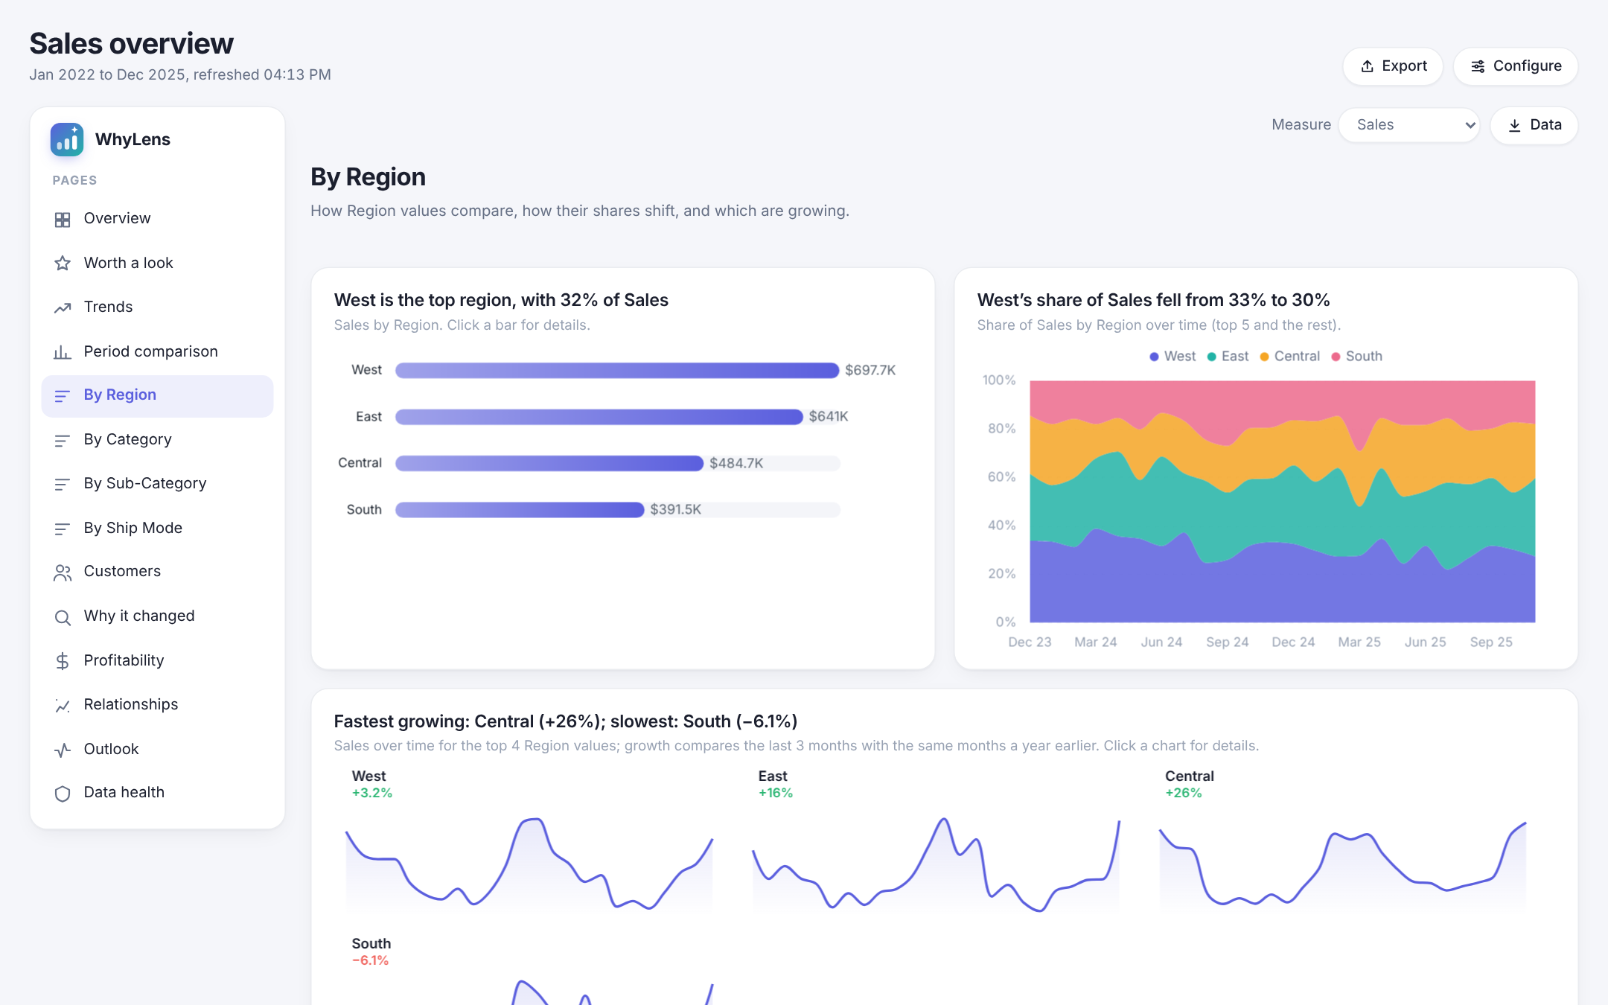Click the South bar showing $391.5K
This screenshot has width=1608, height=1005.
(520, 510)
